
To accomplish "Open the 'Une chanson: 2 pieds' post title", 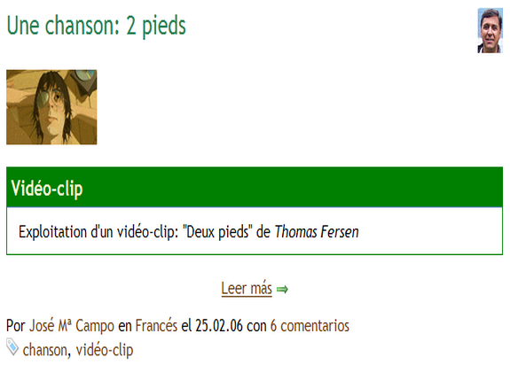I will click(x=97, y=26).
